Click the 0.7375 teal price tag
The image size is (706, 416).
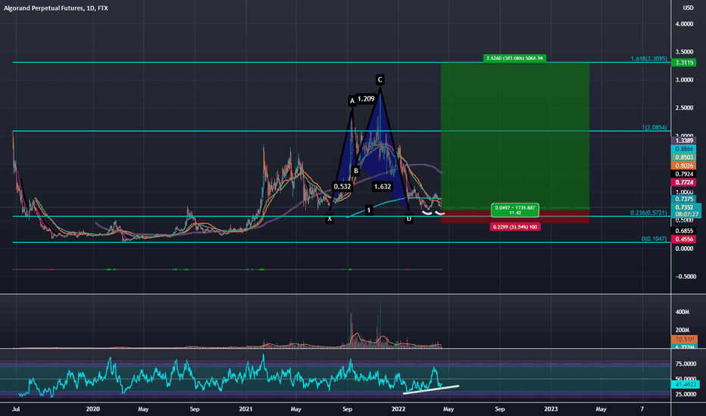click(683, 199)
